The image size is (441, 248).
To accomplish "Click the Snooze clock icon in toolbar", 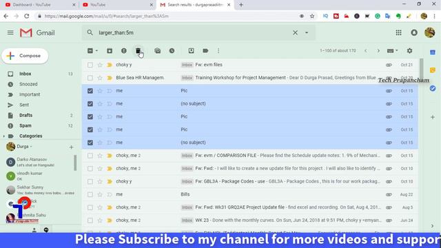I will point(172,50).
